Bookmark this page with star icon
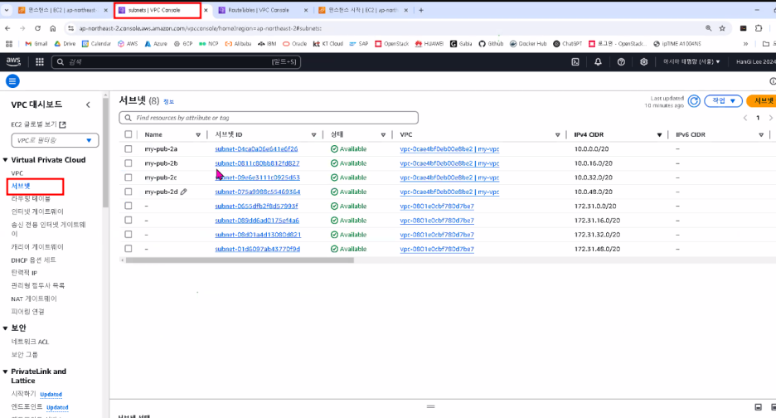The image size is (776, 418). tap(722, 29)
